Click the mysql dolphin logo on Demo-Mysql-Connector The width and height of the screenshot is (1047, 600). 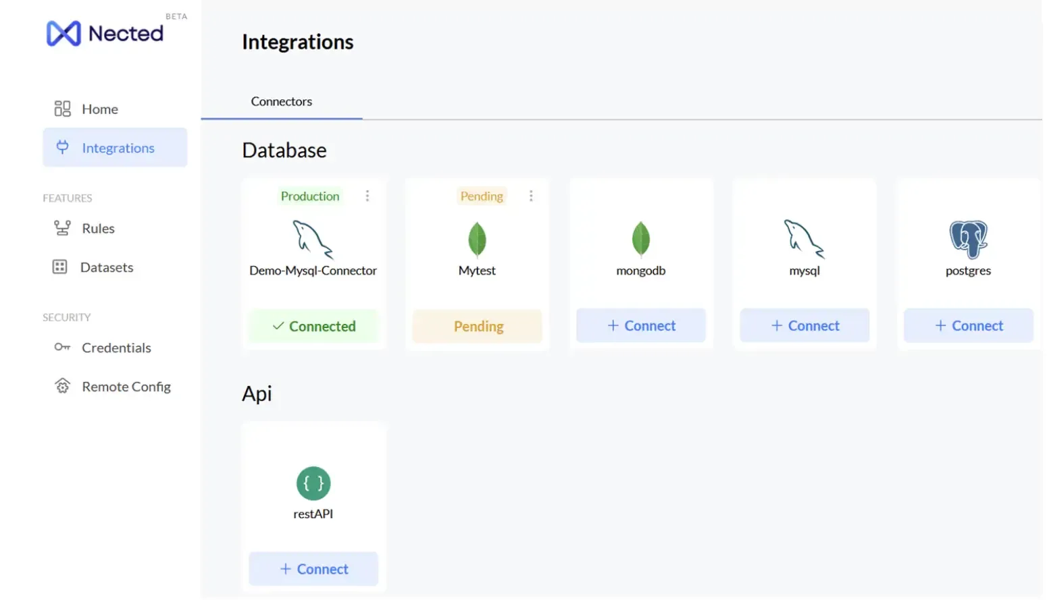313,240
